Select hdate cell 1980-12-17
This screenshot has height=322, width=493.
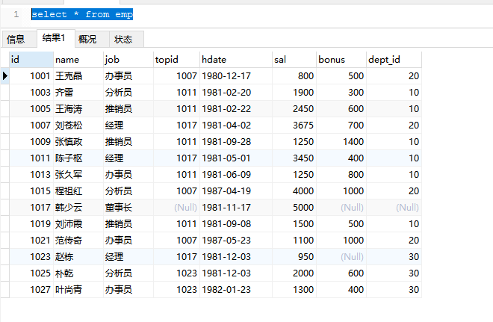pyautogui.click(x=236, y=75)
